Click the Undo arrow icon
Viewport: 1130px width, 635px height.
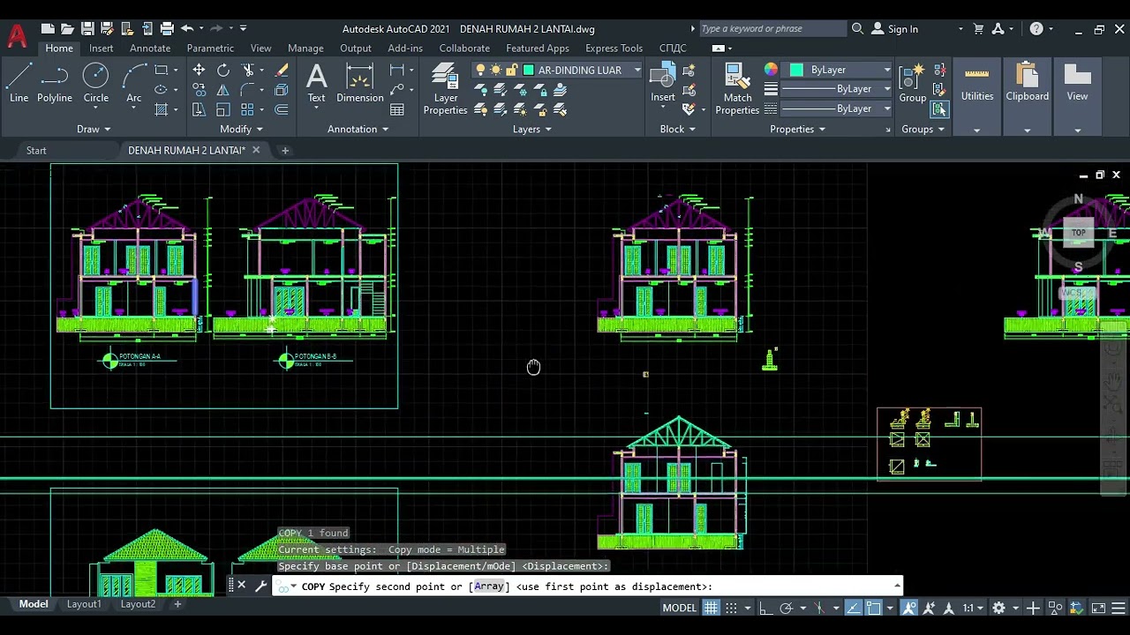(187, 29)
